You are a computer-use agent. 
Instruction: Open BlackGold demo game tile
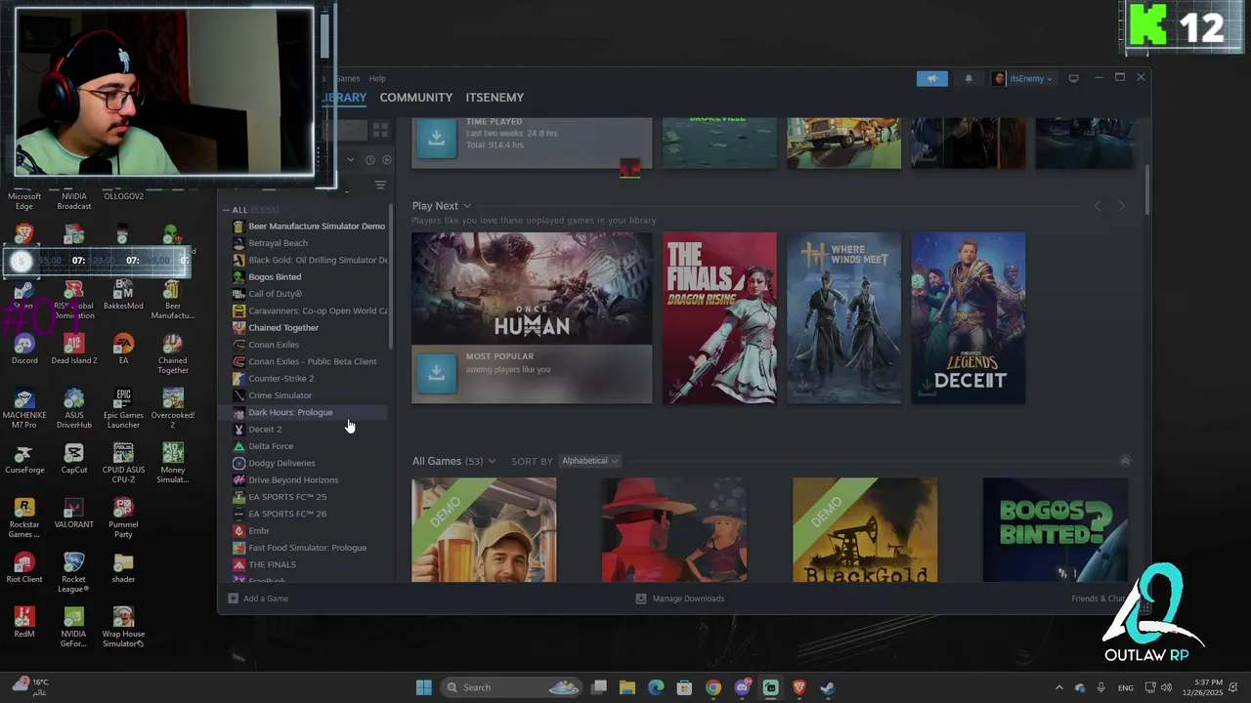pos(865,530)
